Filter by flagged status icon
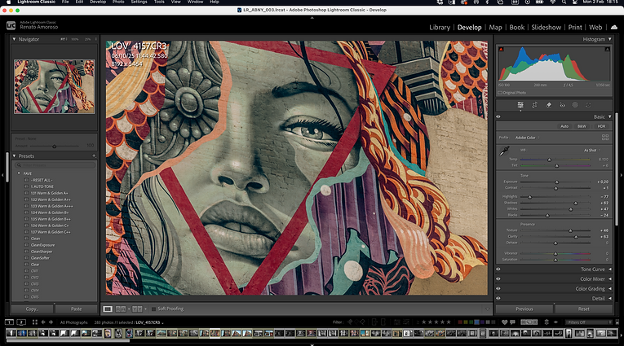Screen dimensions: 624x346 350,322
